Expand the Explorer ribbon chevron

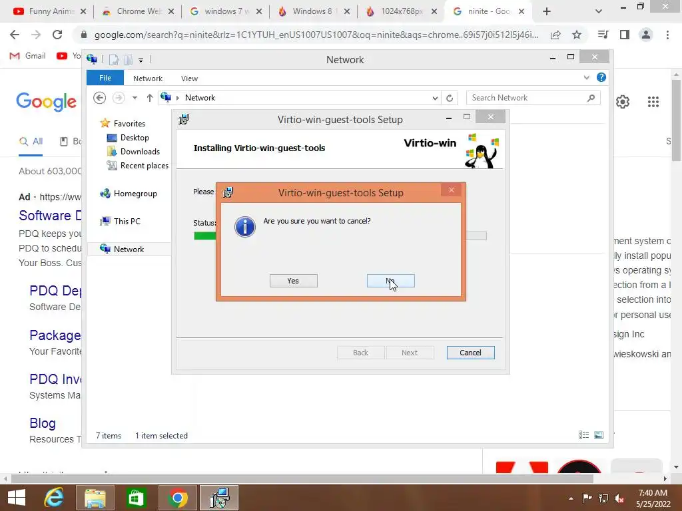point(586,77)
